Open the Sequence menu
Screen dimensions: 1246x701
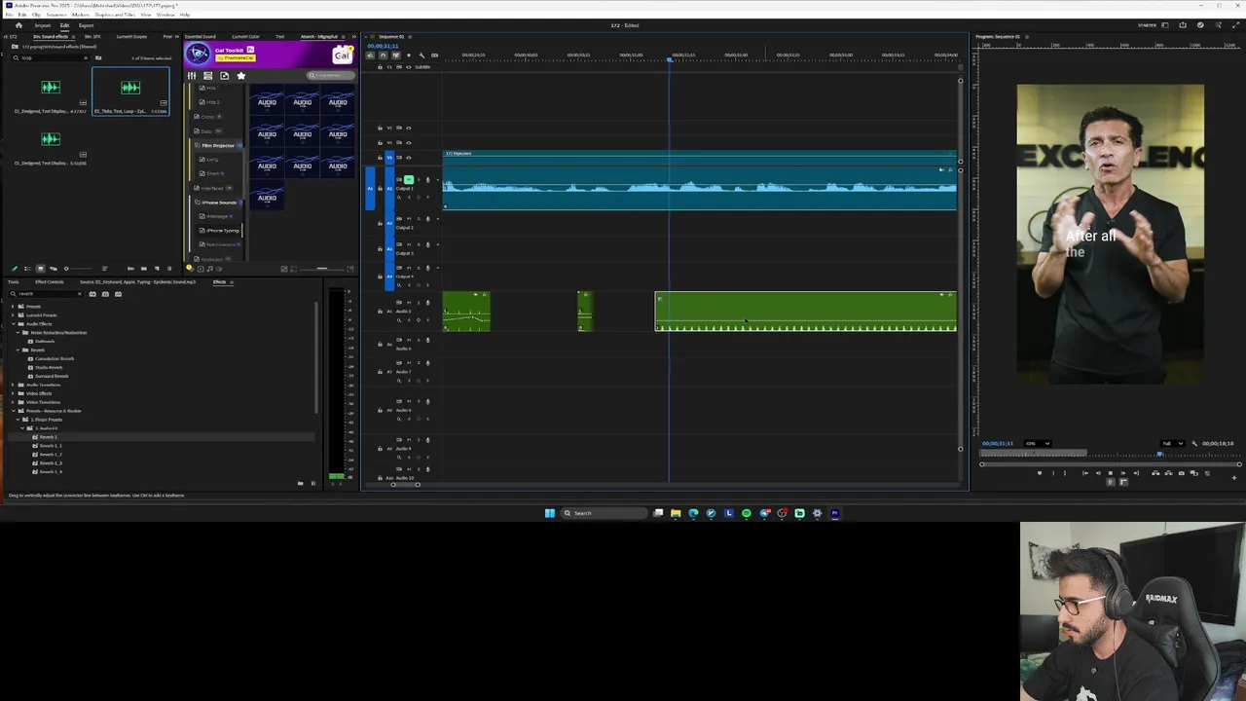[55, 15]
